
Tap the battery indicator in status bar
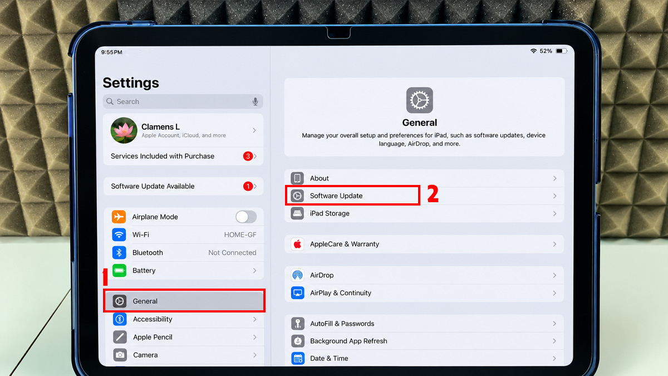[561, 51]
